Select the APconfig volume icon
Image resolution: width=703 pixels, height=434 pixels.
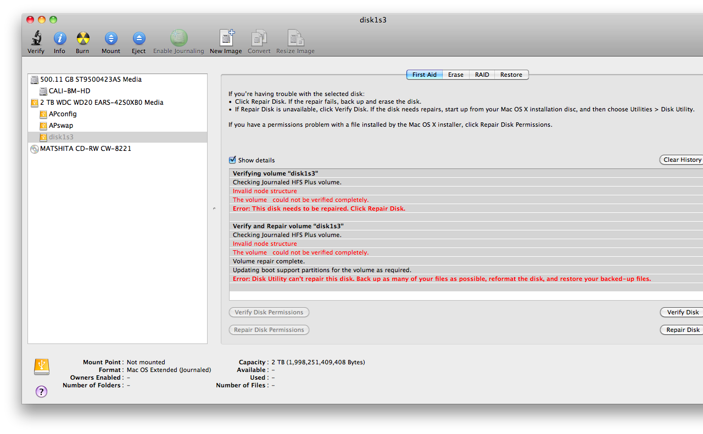(x=43, y=114)
